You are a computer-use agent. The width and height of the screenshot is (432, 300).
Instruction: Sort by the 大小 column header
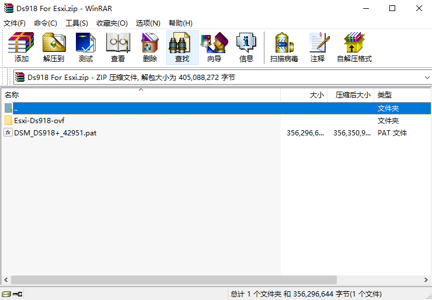[x=304, y=95]
